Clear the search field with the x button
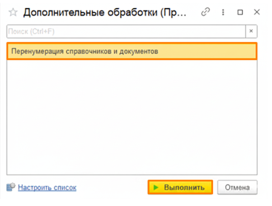The width and height of the screenshot is (272, 206). point(251,31)
